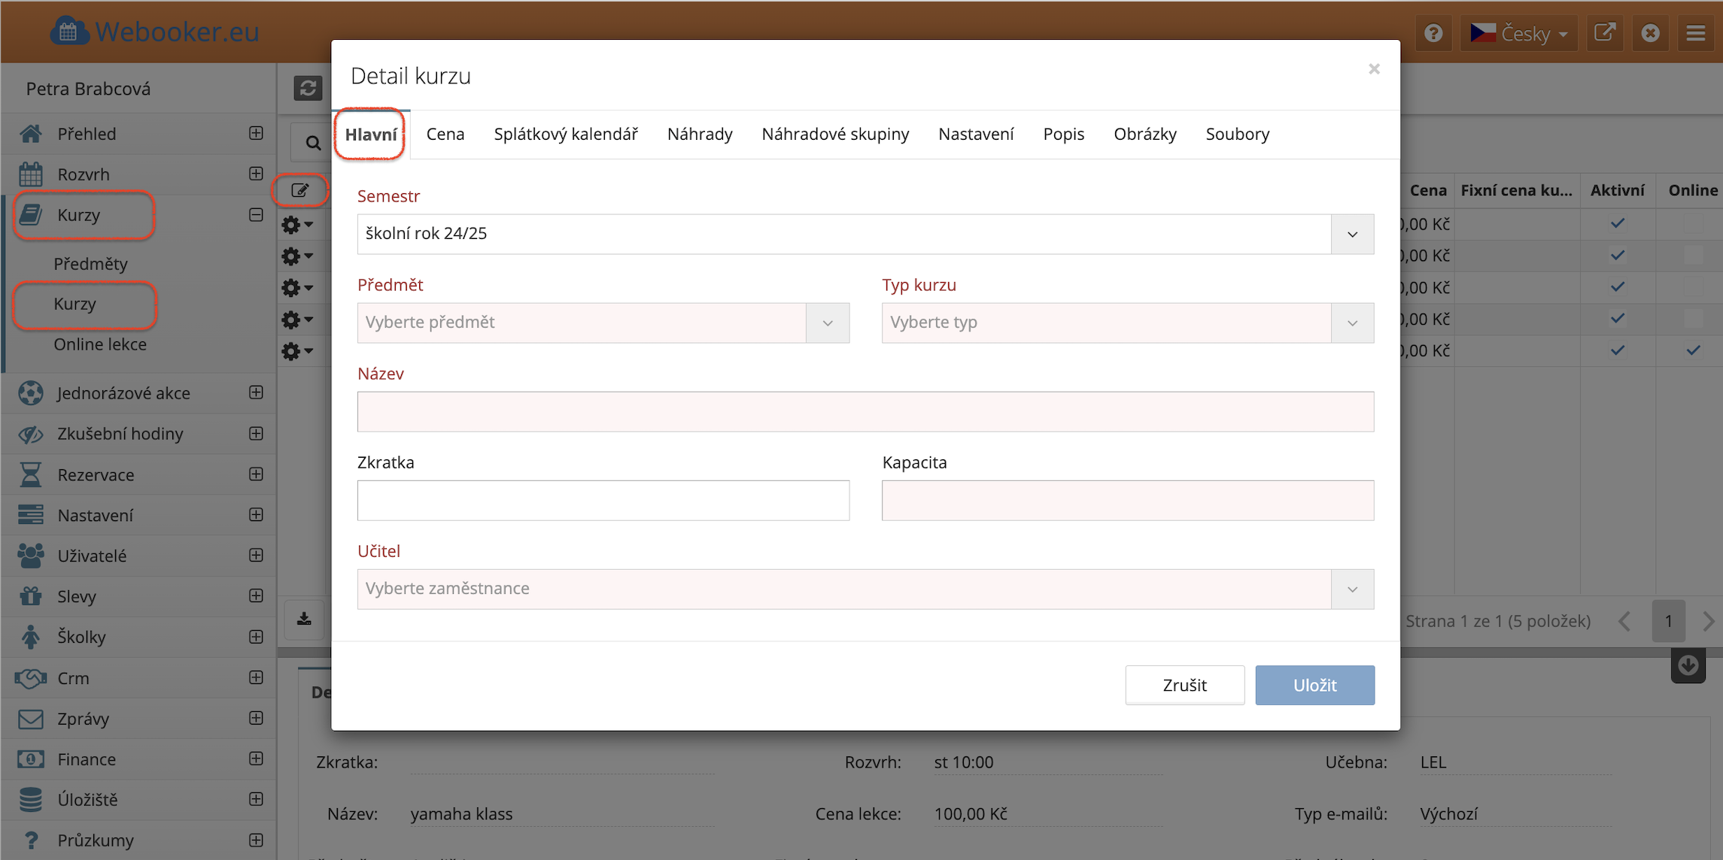This screenshot has height=860, width=1723.
Task: Click the Zrušit button
Action: (1184, 685)
